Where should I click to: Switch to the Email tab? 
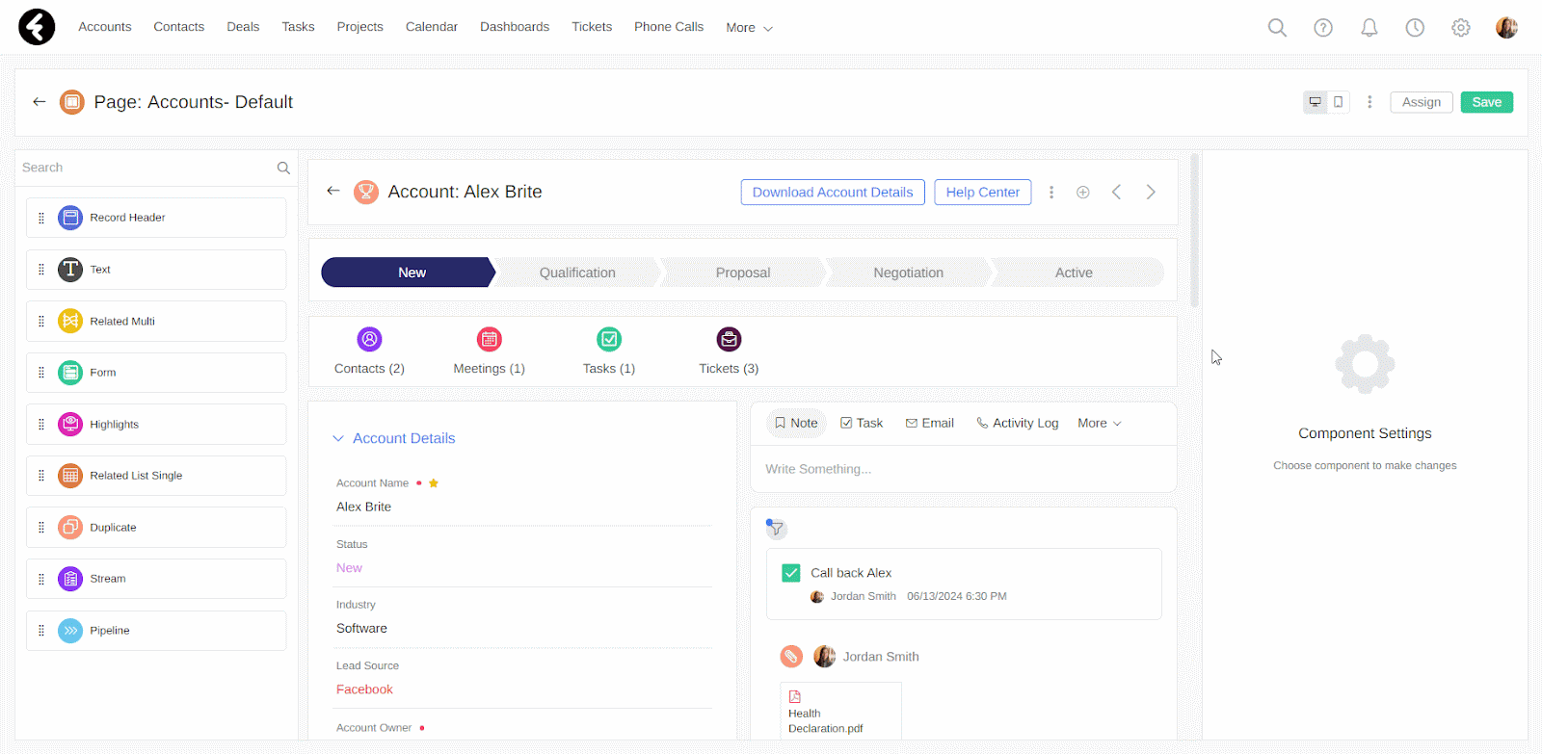pyautogui.click(x=930, y=423)
